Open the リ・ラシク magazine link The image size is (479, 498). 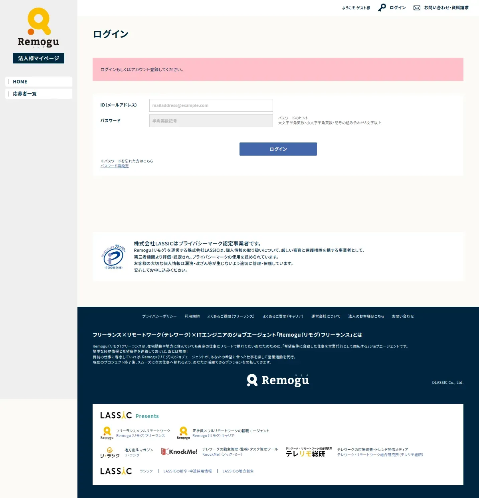[x=132, y=455]
